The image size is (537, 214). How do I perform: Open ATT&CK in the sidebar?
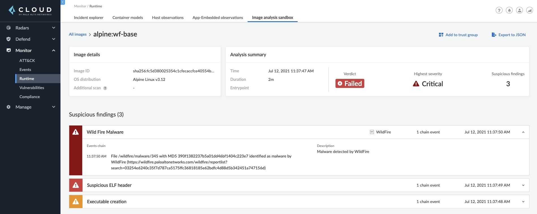click(x=27, y=60)
